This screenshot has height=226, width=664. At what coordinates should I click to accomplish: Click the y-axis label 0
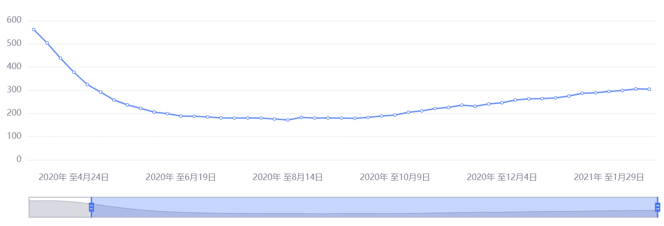pyautogui.click(x=19, y=159)
